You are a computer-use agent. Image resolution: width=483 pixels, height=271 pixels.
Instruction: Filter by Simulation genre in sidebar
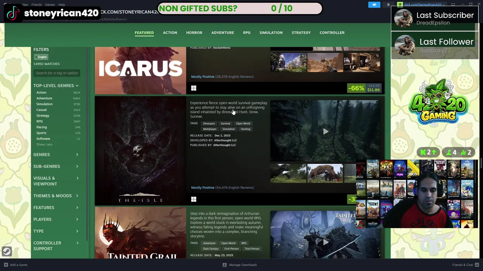(x=58, y=104)
